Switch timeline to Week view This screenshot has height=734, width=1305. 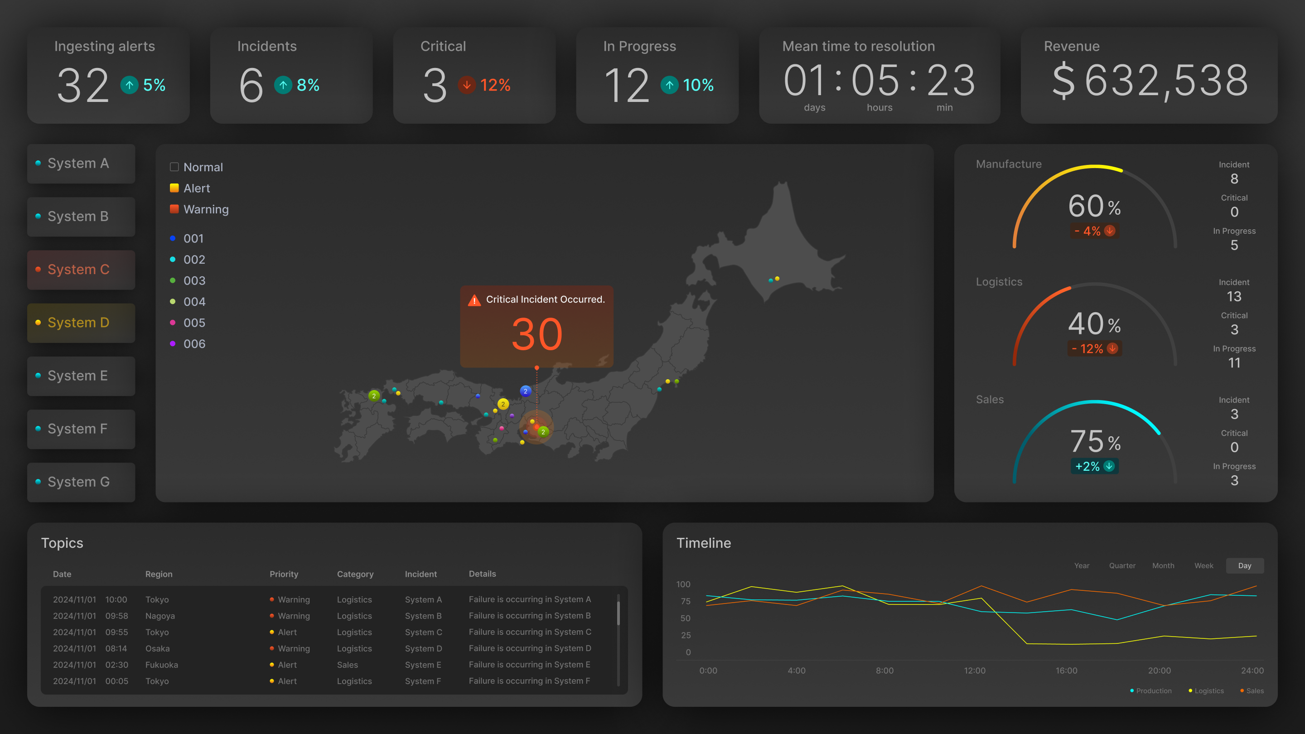1203,565
